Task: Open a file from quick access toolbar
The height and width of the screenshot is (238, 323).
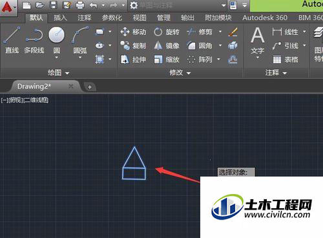Action: (40, 5)
